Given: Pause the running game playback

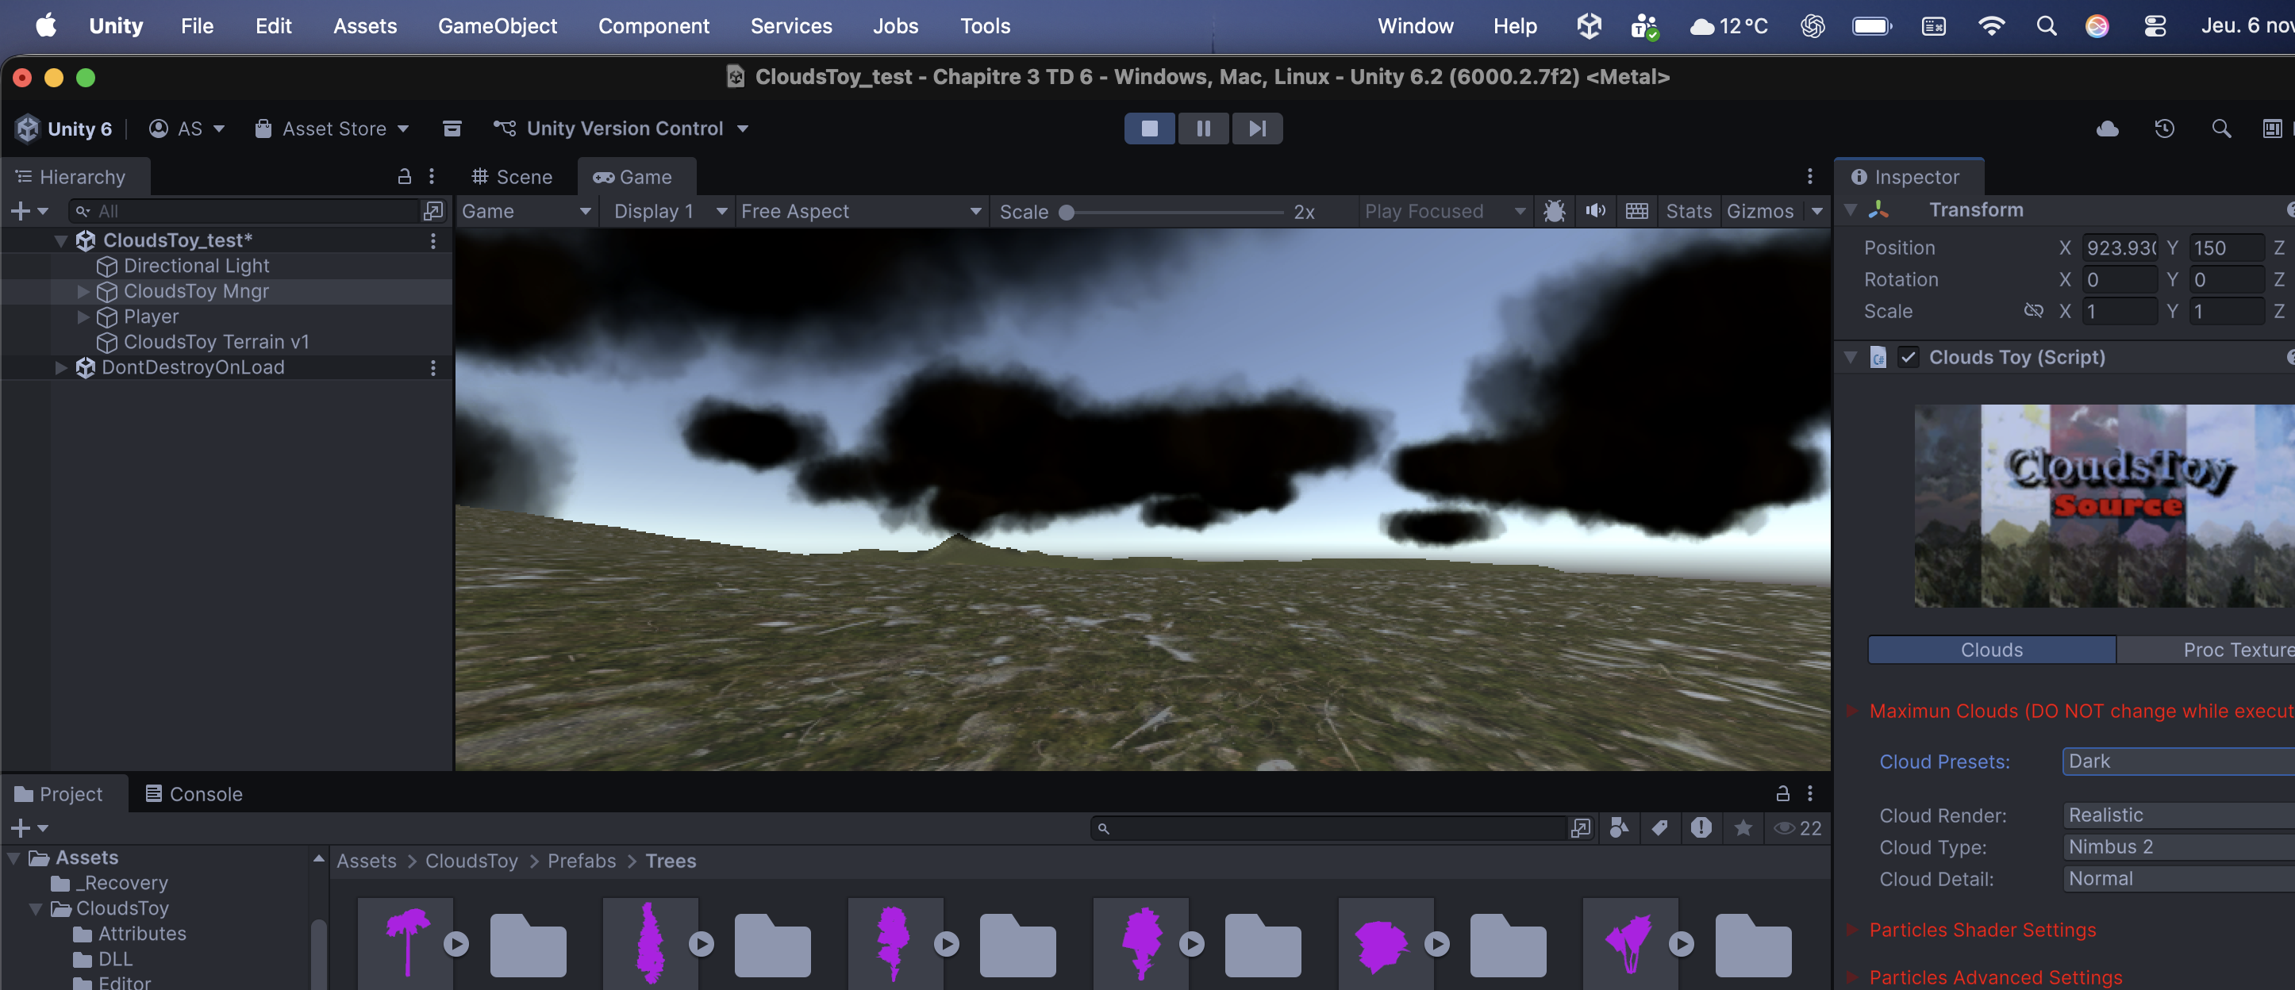Looking at the screenshot, I should click(x=1203, y=129).
